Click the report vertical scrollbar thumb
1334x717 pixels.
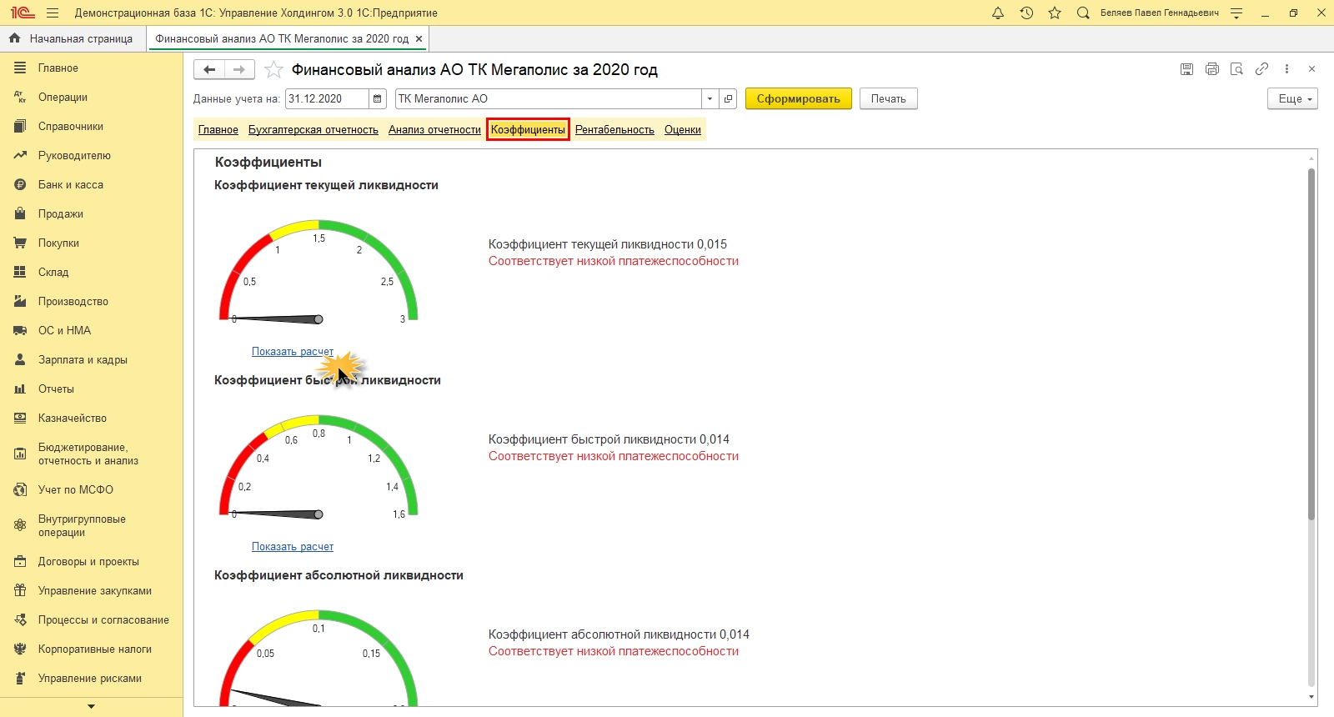(1311, 343)
